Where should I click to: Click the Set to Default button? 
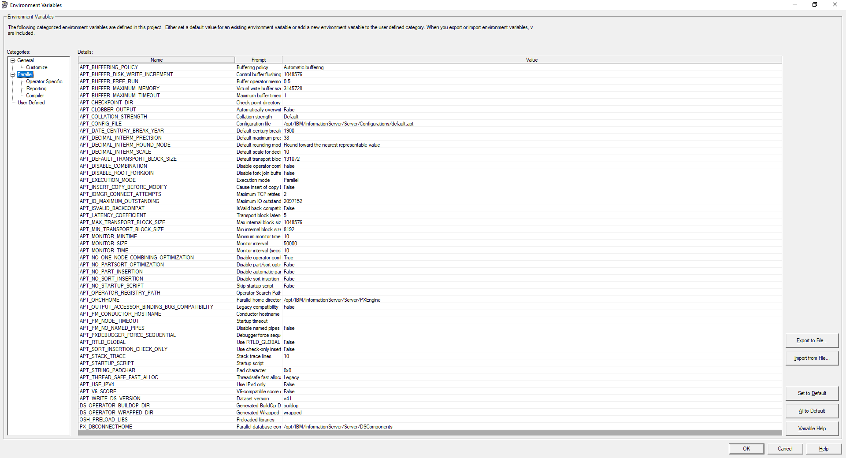pyautogui.click(x=811, y=393)
